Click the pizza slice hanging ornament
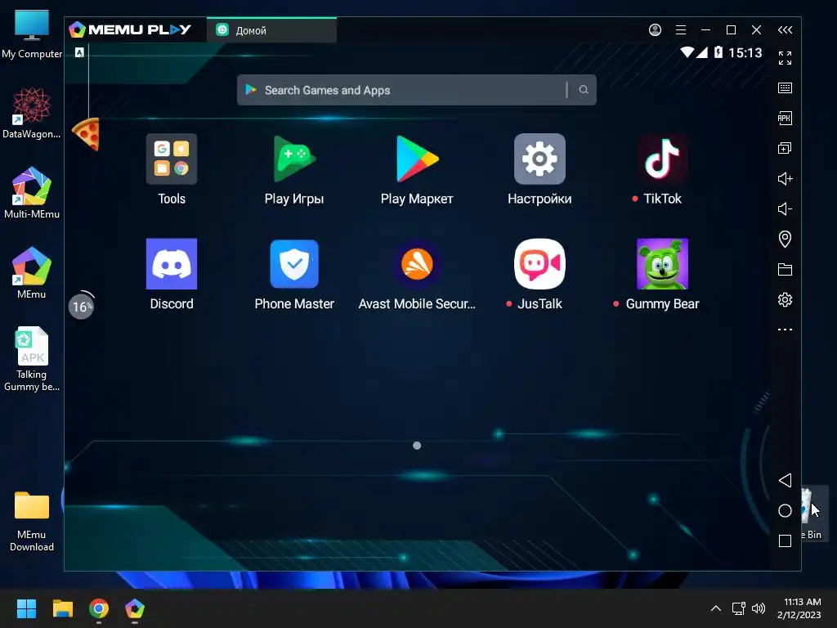Image resolution: width=837 pixels, height=628 pixels. click(x=86, y=133)
